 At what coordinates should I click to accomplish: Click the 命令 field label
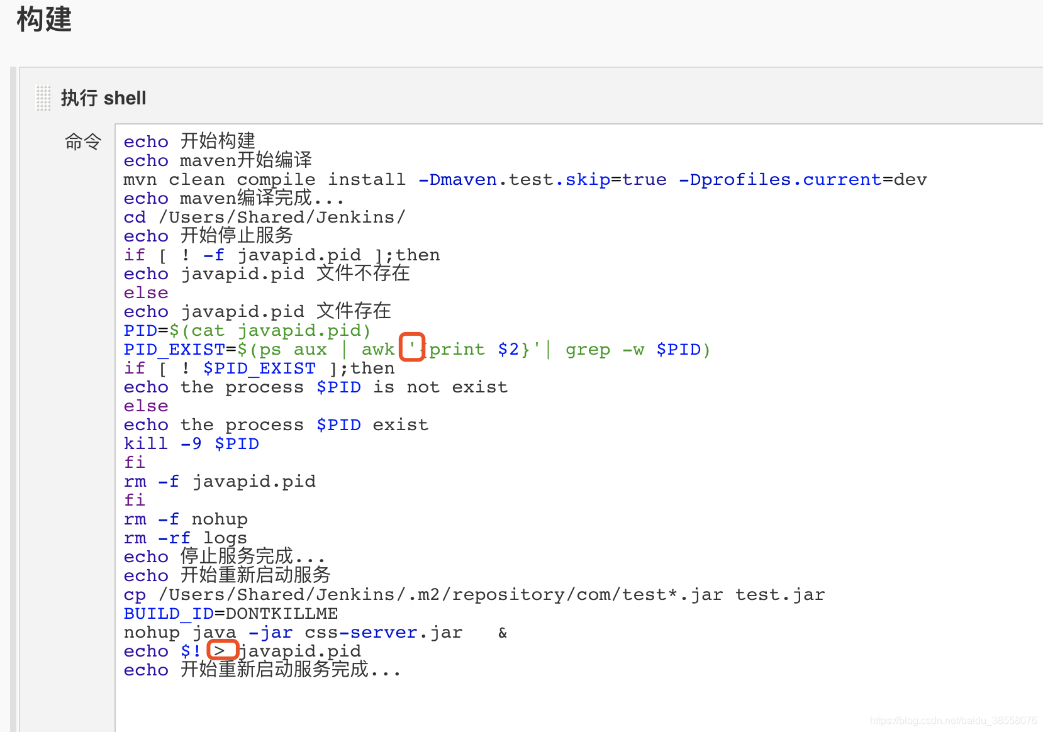click(82, 141)
